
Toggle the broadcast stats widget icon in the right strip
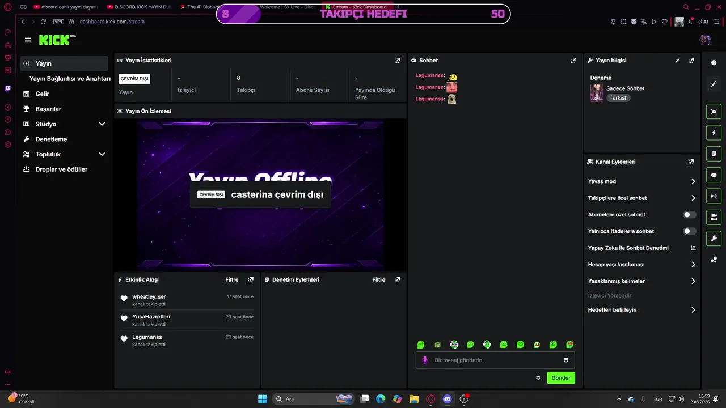[714, 196]
